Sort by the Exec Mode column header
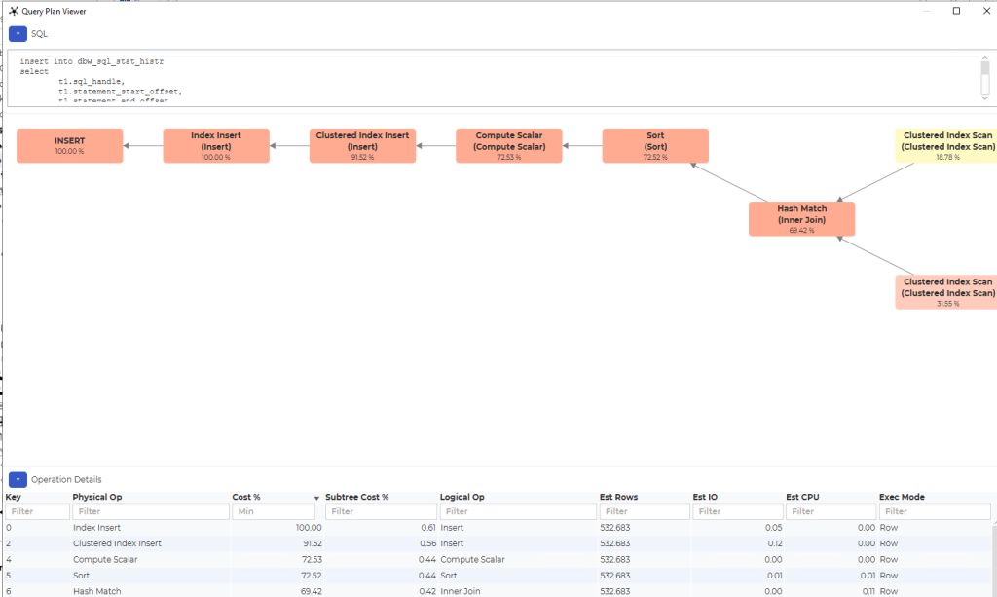997x597 pixels. (902, 497)
